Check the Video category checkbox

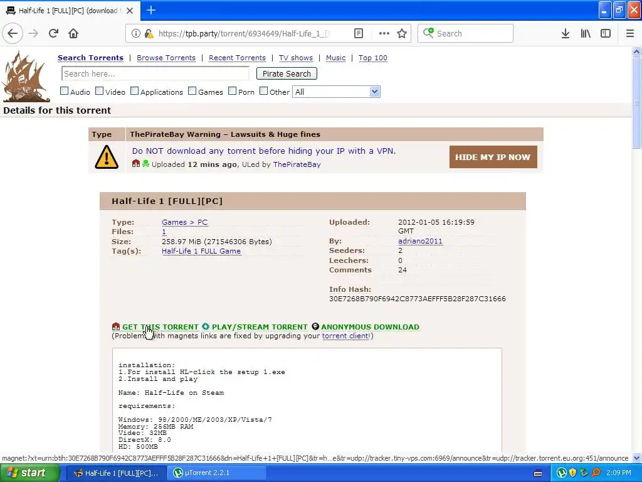pyautogui.click(x=100, y=91)
